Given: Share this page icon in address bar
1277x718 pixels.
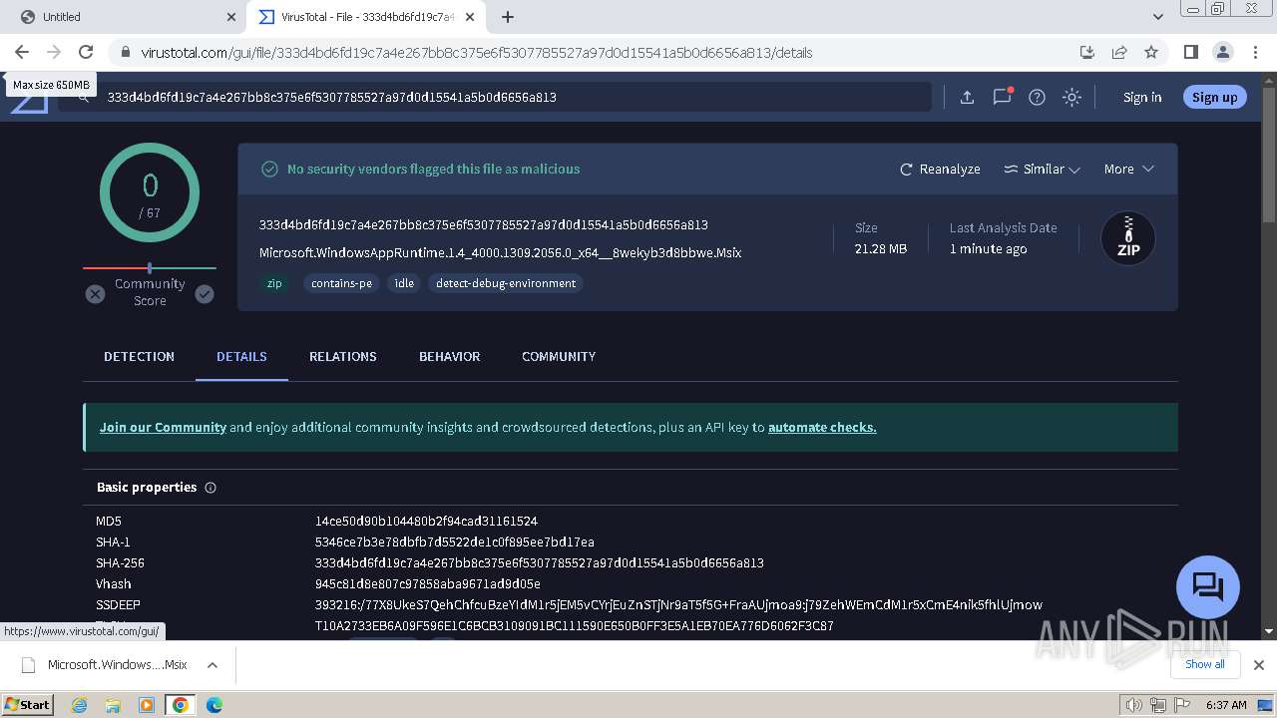Looking at the screenshot, I should (x=1119, y=52).
